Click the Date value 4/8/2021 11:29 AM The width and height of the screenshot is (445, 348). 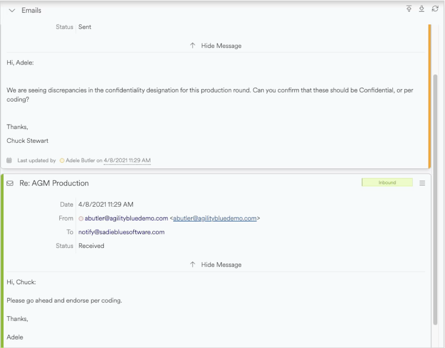[x=106, y=204]
